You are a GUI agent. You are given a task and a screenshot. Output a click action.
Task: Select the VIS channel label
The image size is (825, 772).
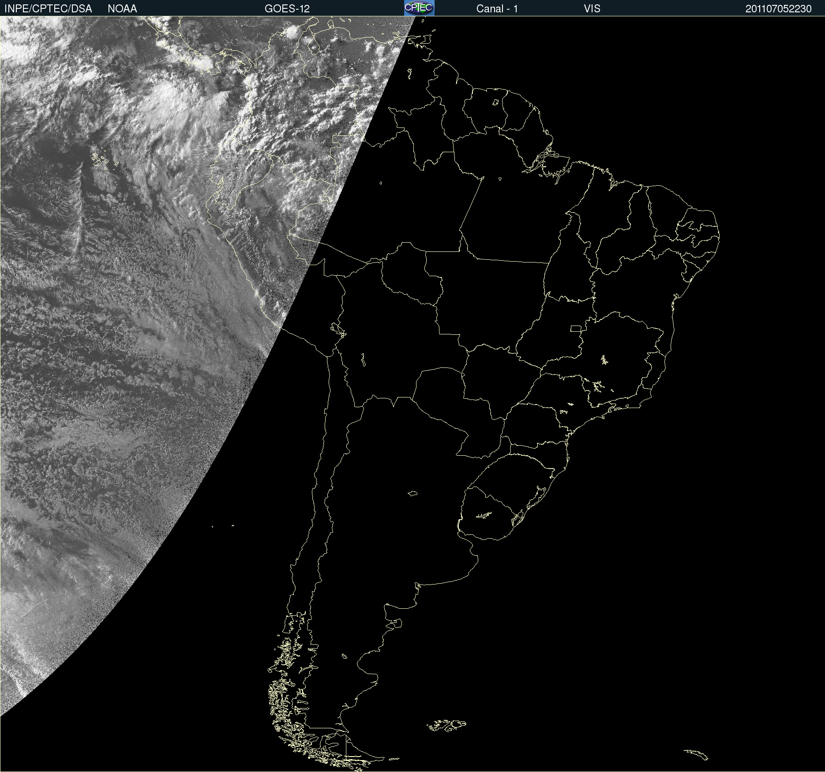[x=592, y=9]
